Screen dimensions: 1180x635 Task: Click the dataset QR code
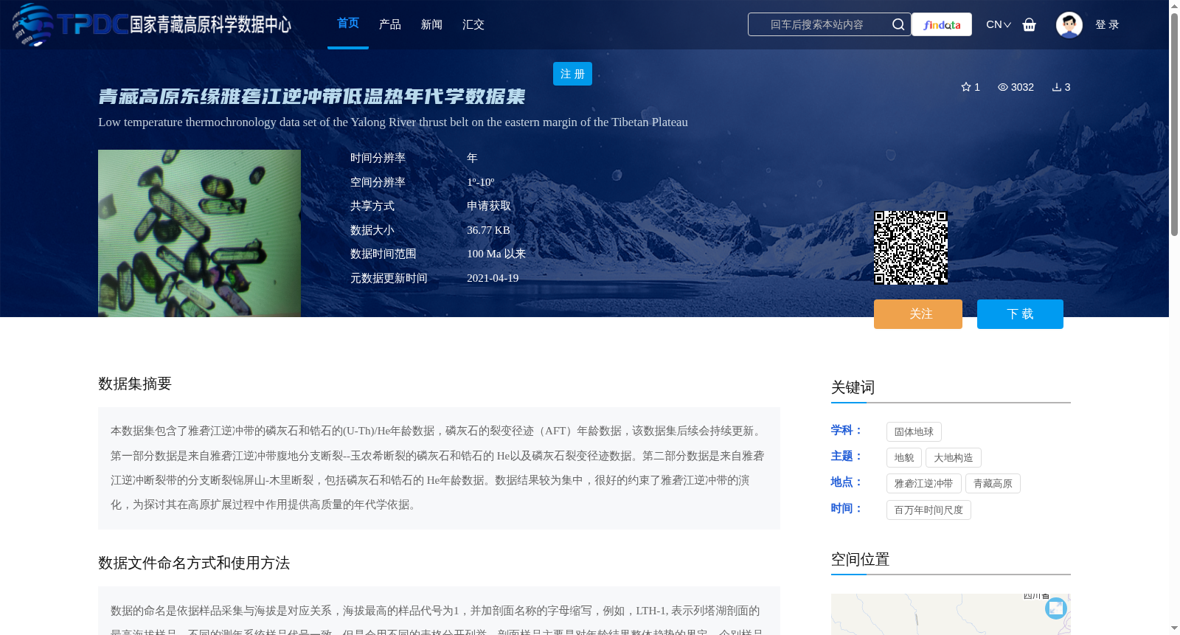pyautogui.click(x=911, y=248)
